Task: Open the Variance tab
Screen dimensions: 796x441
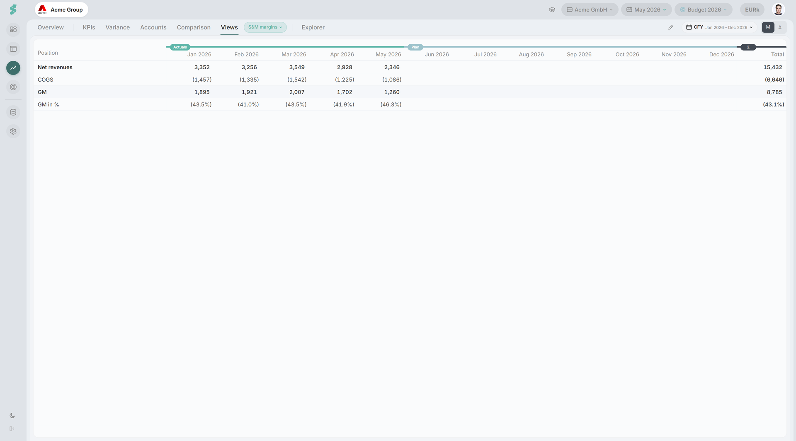Action: pyautogui.click(x=117, y=27)
